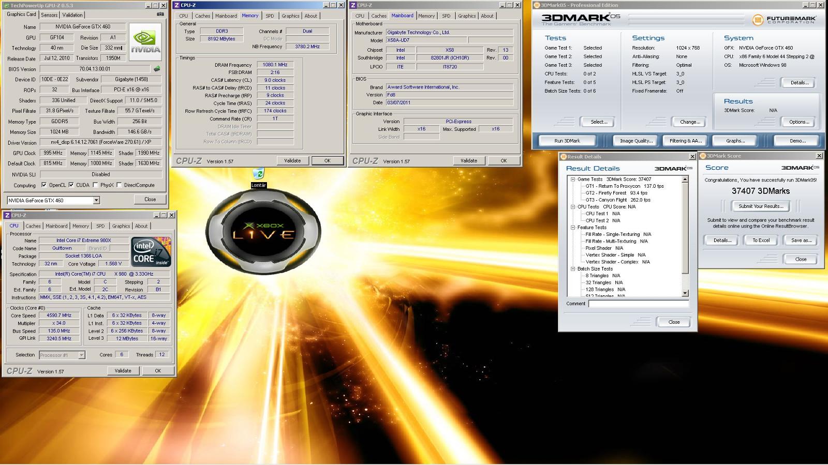Click the Image Quality button

pyautogui.click(x=636, y=141)
